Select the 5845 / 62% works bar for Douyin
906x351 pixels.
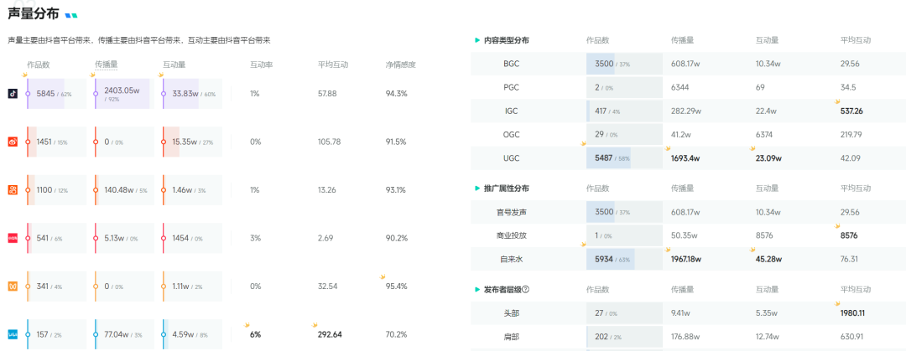[x=56, y=94]
